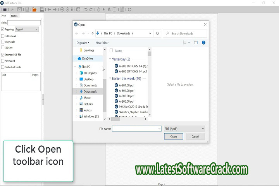Click the New folder button
The width and height of the screenshot is (279, 186).
(102, 43)
